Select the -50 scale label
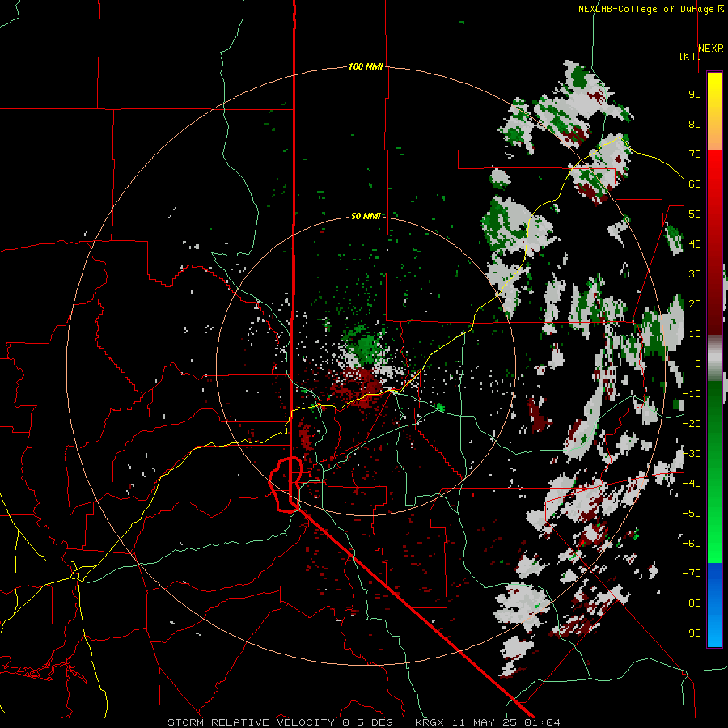Image resolution: width=728 pixels, height=728 pixels. (x=692, y=514)
